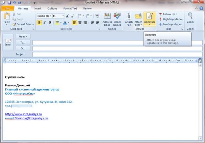
Task: Open the Follow Up flag menu
Action: tap(168, 14)
